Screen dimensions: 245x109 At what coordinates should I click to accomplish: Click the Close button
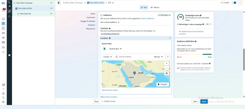click(96, 101)
